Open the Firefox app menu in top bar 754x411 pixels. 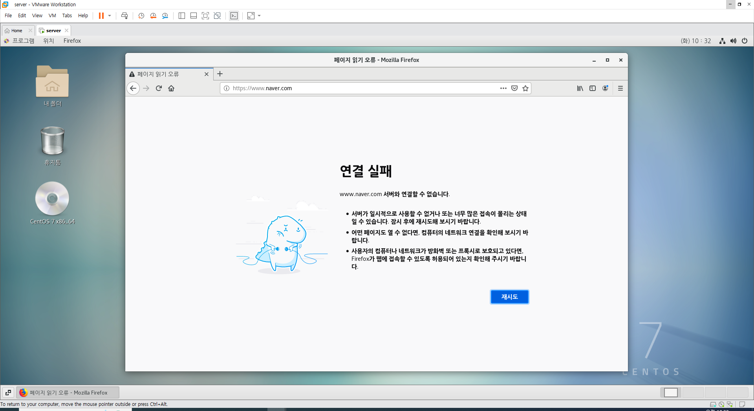pyautogui.click(x=72, y=41)
